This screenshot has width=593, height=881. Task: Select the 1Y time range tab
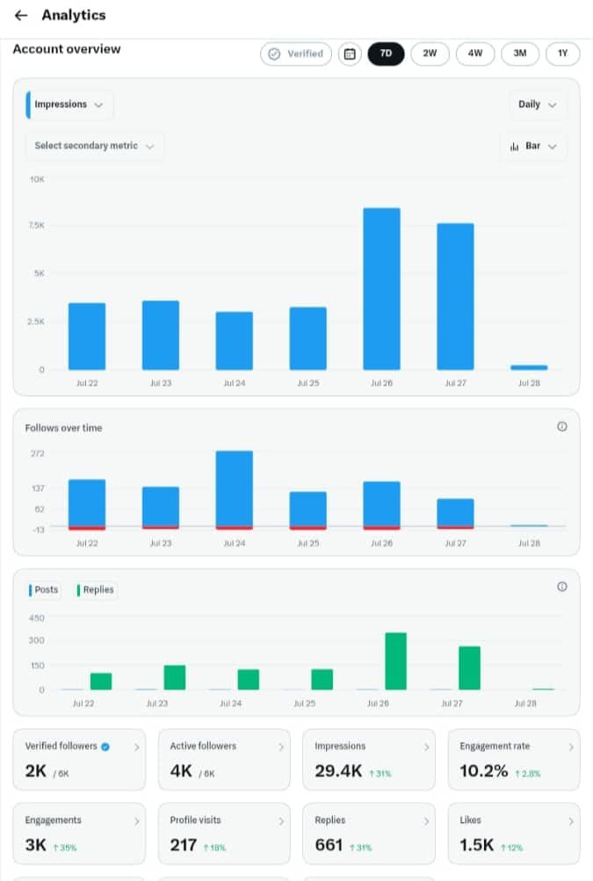click(562, 54)
